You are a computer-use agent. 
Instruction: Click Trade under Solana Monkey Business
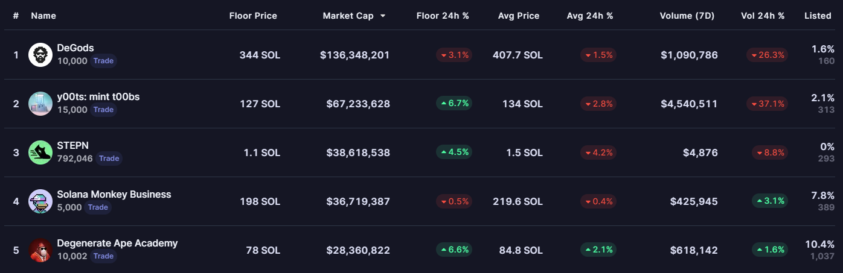click(x=98, y=207)
